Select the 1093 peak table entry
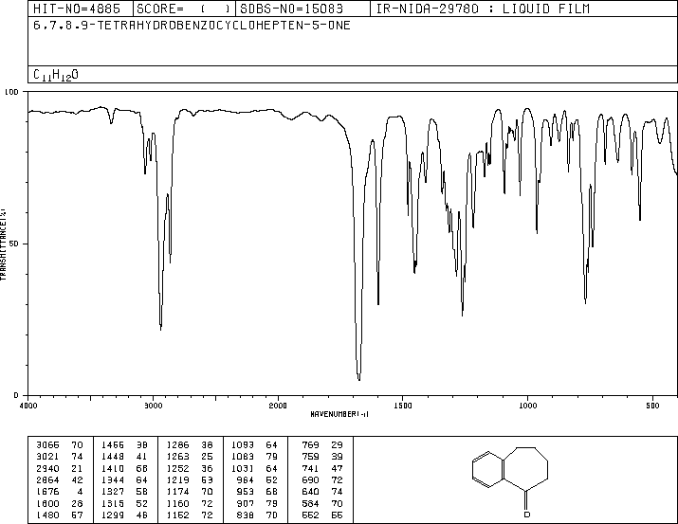The image size is (678, 524). pos(254,445)
